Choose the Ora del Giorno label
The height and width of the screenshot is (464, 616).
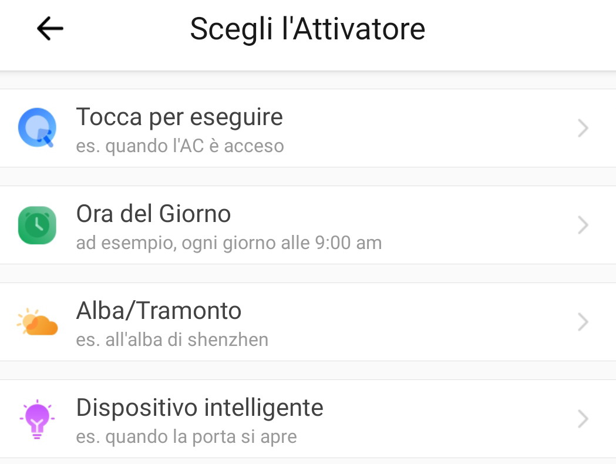[x=153, y=214]
